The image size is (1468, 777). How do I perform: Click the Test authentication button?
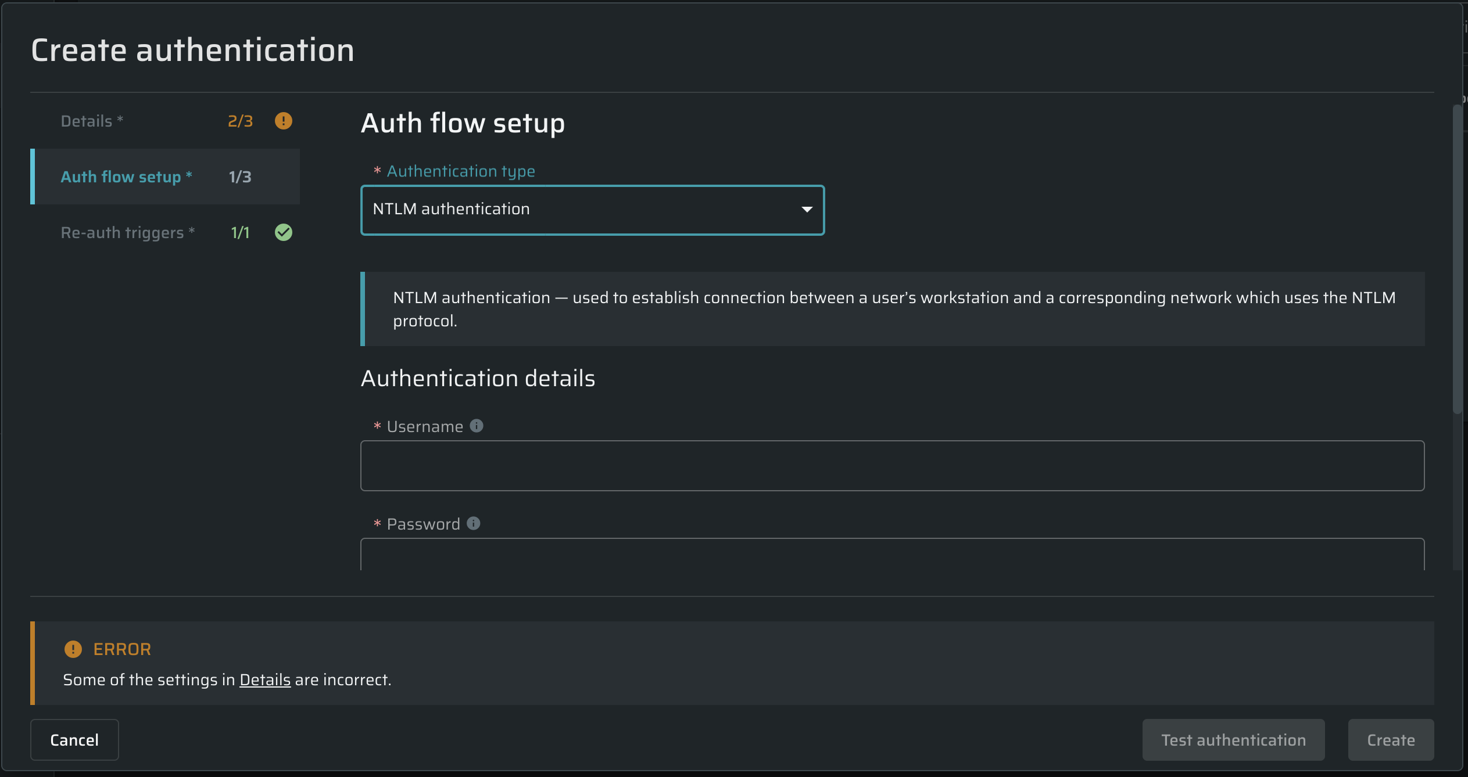pos(1233,740)
